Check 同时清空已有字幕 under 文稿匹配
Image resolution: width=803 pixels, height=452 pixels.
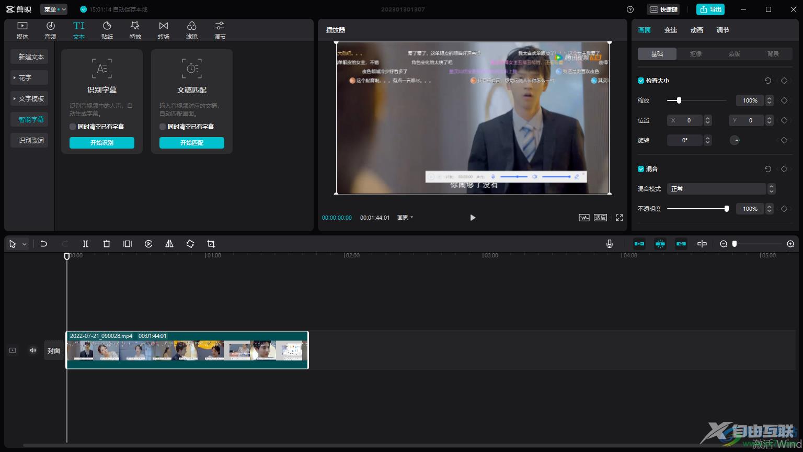click(x=163, y=127)
